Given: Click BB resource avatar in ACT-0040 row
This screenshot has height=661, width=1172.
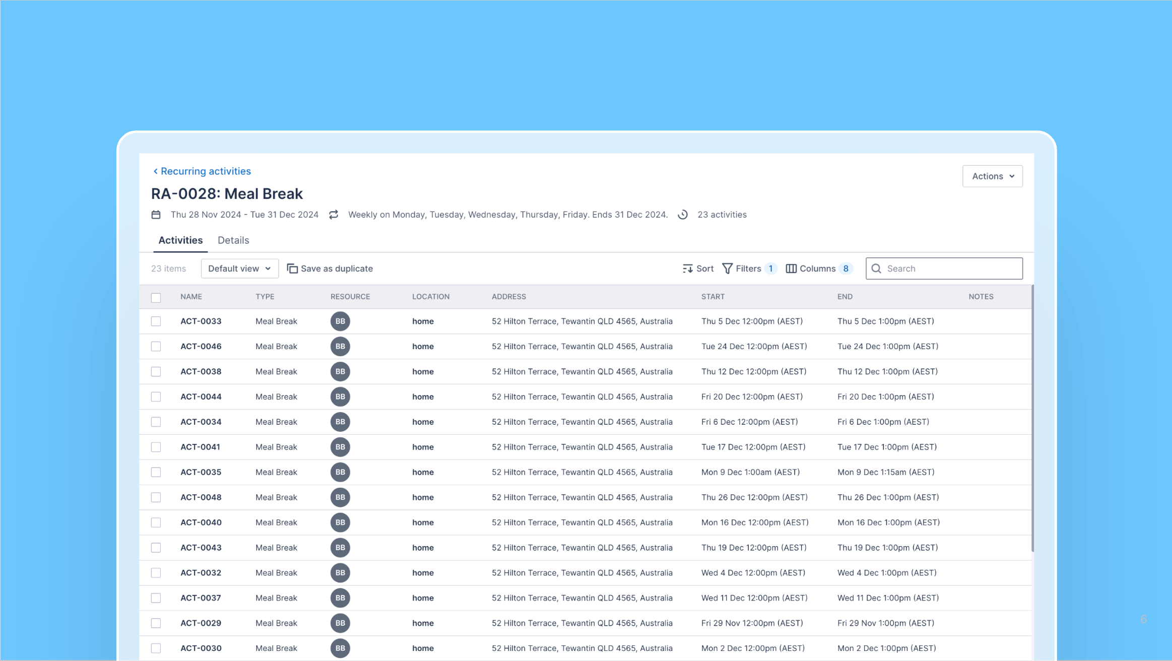Looking at the screenshot, I should tap(340, 522).
